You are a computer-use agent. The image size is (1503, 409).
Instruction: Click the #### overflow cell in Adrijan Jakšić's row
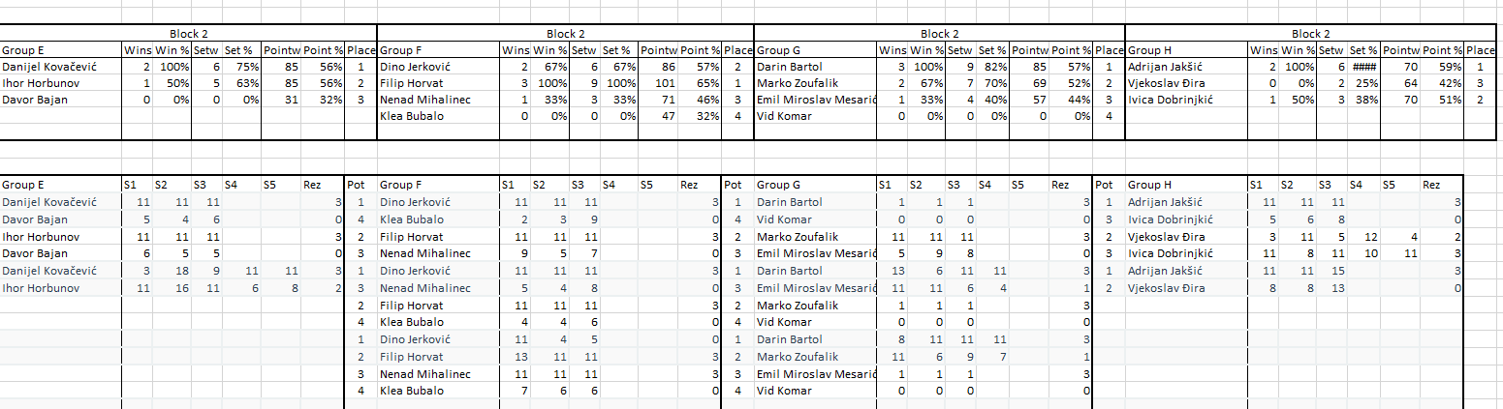point(1363,67)
